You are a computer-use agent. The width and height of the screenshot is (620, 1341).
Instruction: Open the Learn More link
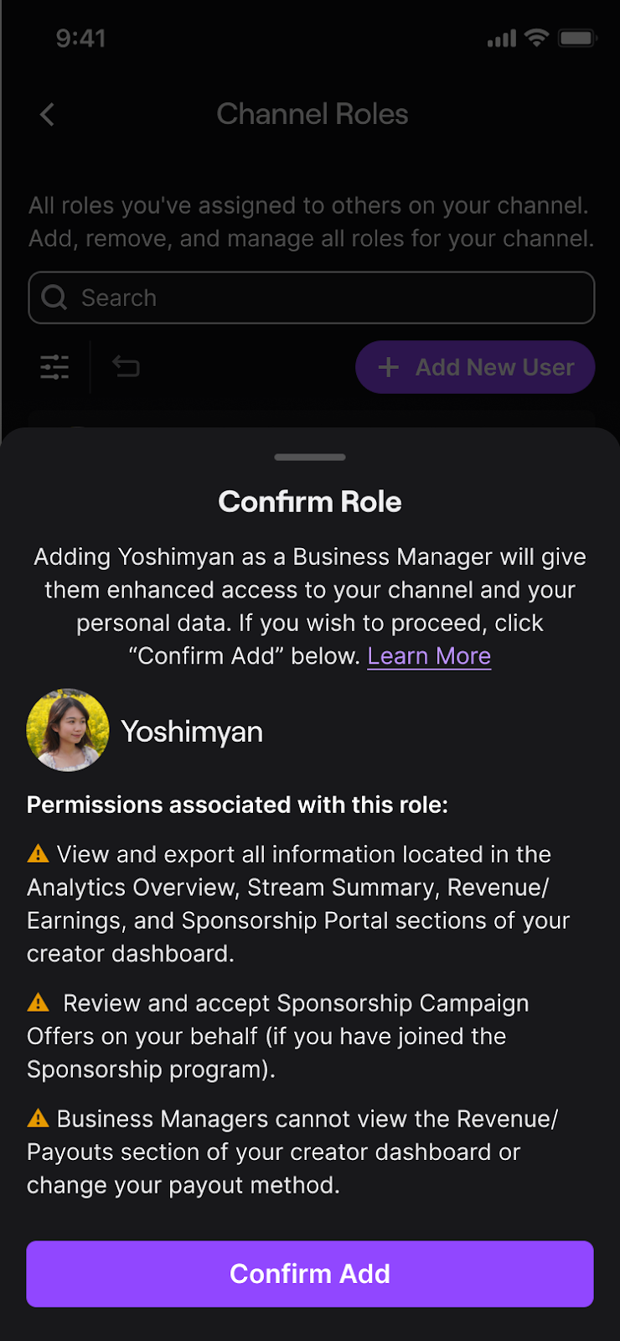pos(429,656)
